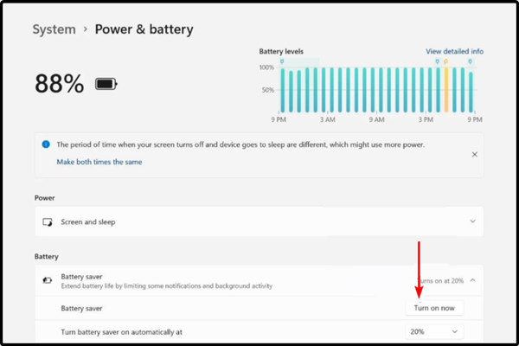This screenshot has height=346, width=519.
Task: Click the battery icon next to 88%
Action: tap(106, 84)
